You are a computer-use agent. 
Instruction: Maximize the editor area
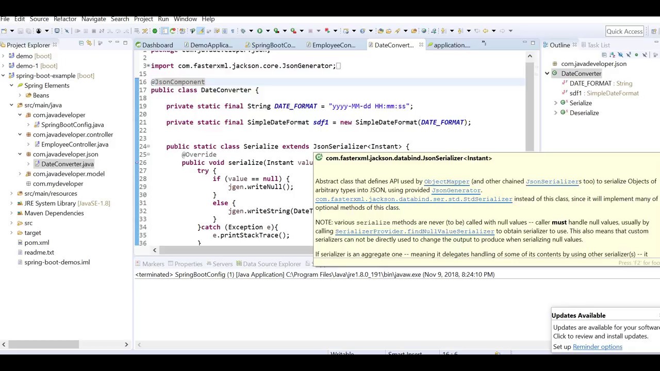pyautogui.click(x=533, y=43)
